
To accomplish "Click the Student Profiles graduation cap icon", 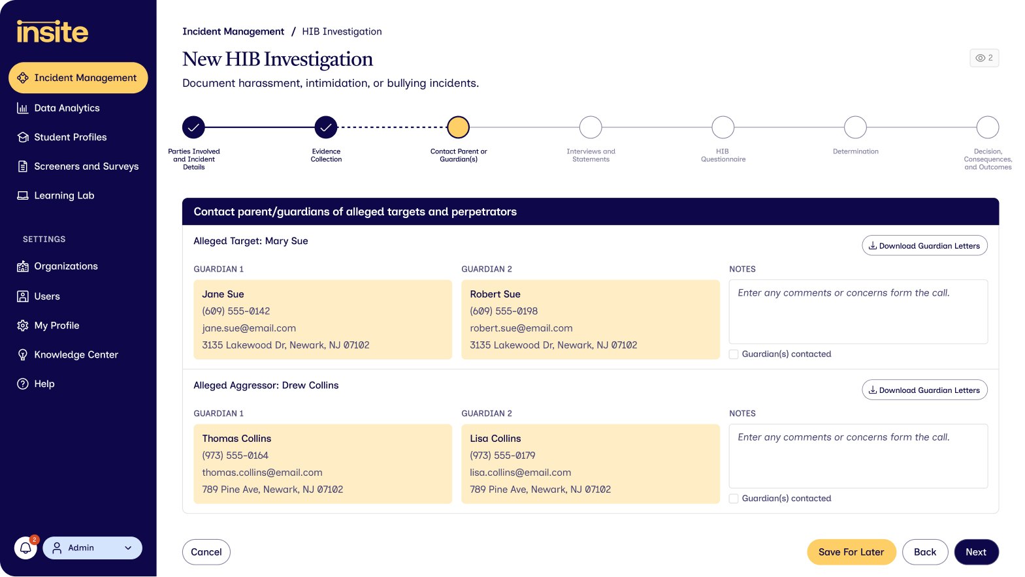I will coord(23,137).
